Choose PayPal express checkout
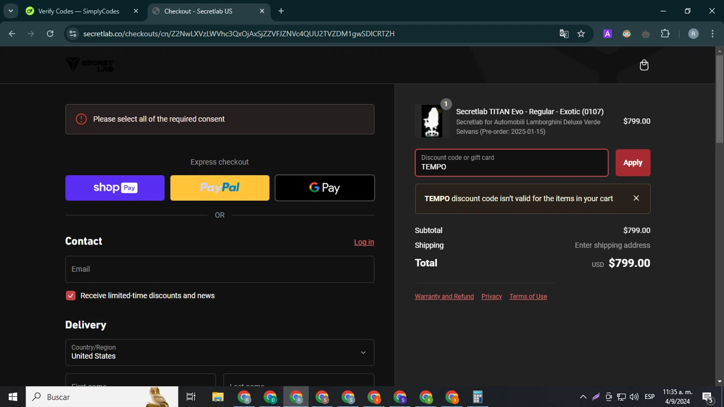Screen dimensions: 724x407 click(x=220, y=188)
